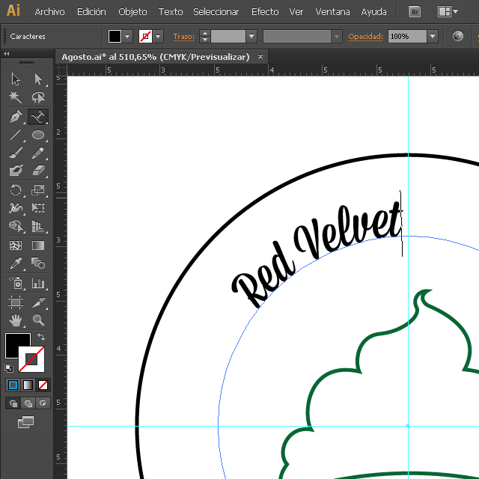Select the Perspective Grid tool
The height and width of the screenshot is (479, 479).
[x=38, y=226]
